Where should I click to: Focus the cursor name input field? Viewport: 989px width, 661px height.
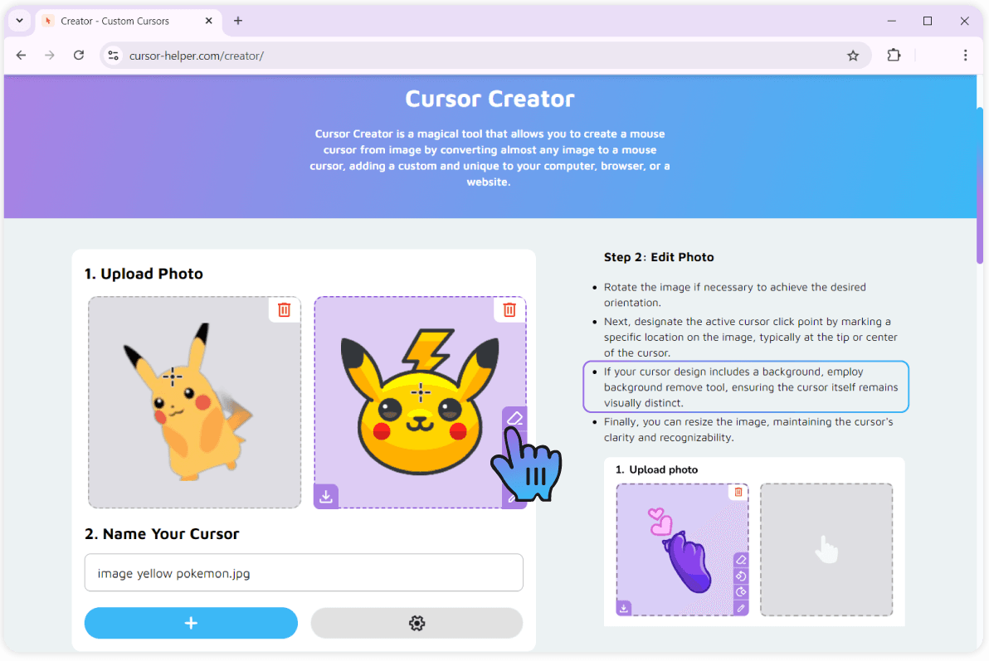304,573
